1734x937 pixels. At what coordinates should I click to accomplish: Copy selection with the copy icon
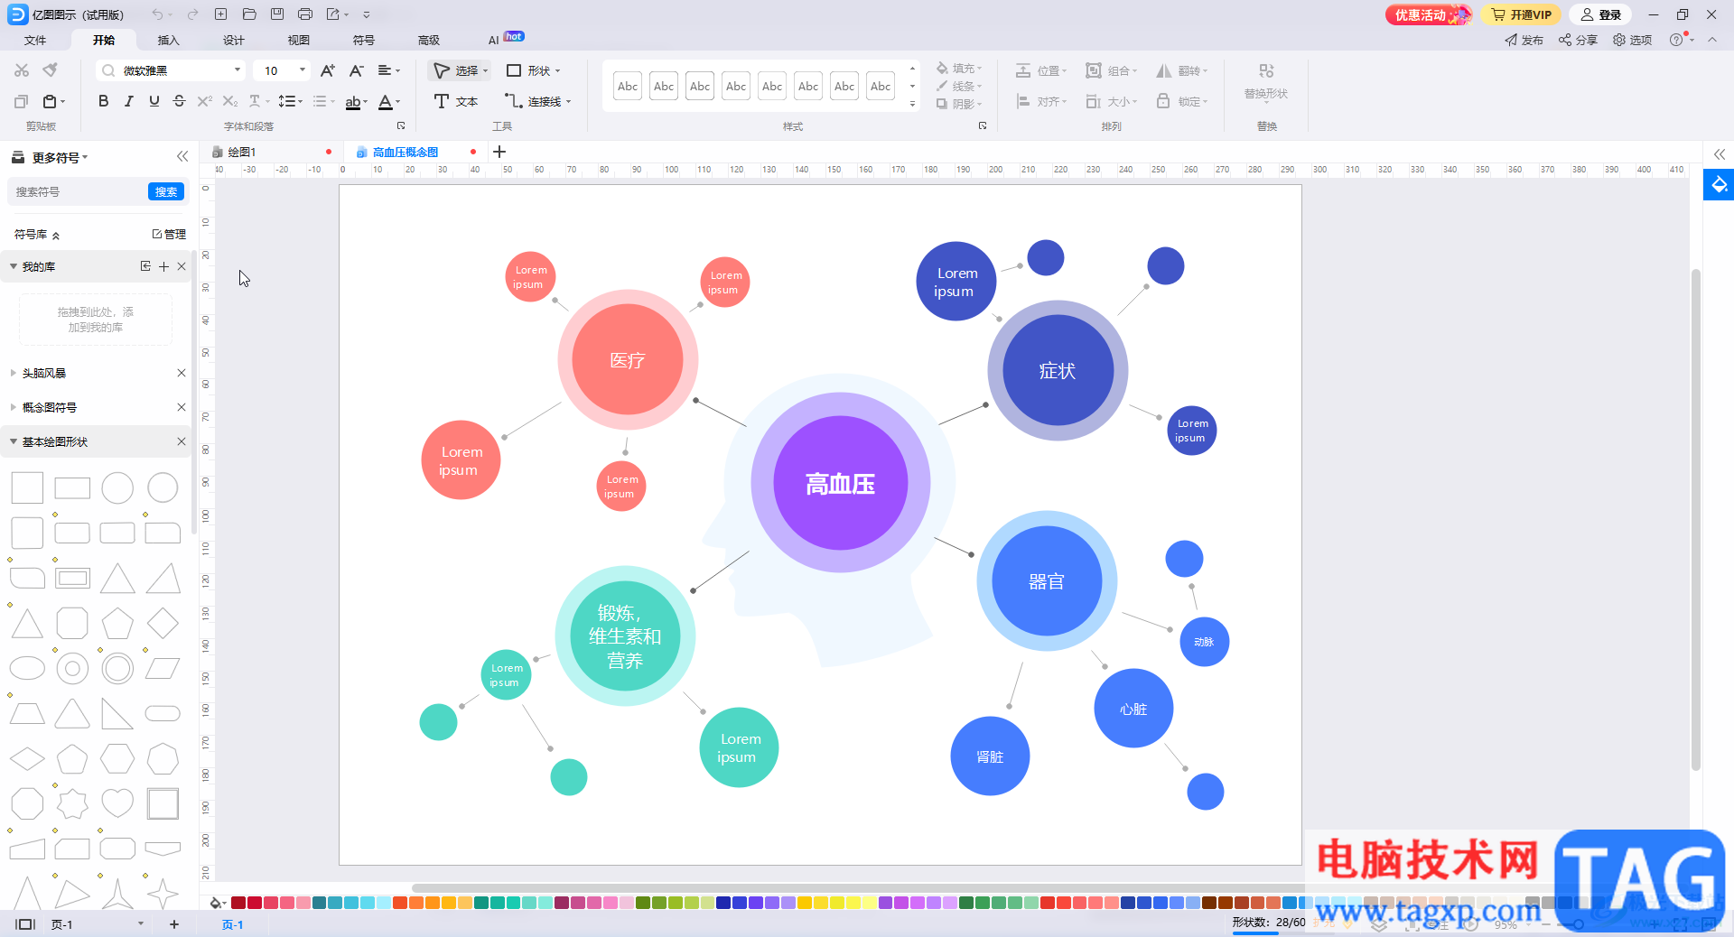point(22,101)
